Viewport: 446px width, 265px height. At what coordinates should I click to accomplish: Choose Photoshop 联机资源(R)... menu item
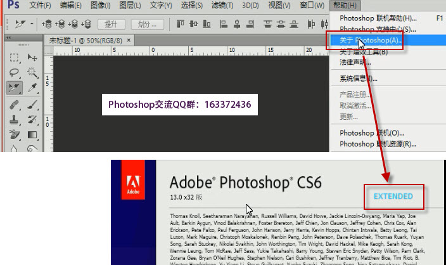click(388, 144)
